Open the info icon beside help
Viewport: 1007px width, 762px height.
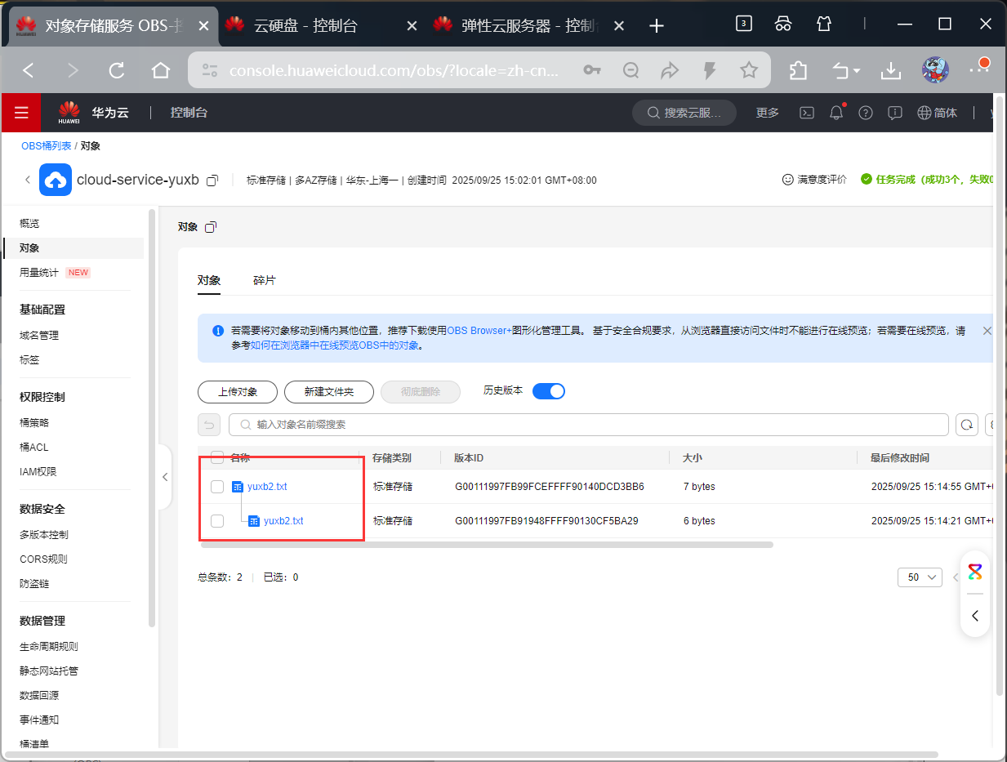point(895,113)
